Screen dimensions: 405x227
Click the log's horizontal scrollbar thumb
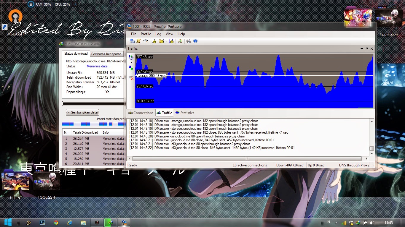pos(246,159)
